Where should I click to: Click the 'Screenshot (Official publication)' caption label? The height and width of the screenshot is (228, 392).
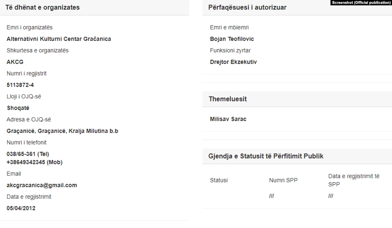(x=361, y=2)
